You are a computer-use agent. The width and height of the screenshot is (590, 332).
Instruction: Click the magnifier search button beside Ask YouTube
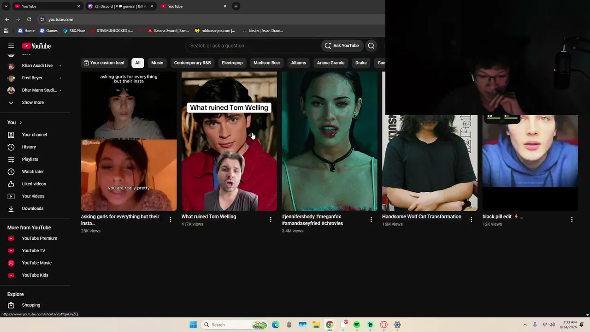point(371,46)
